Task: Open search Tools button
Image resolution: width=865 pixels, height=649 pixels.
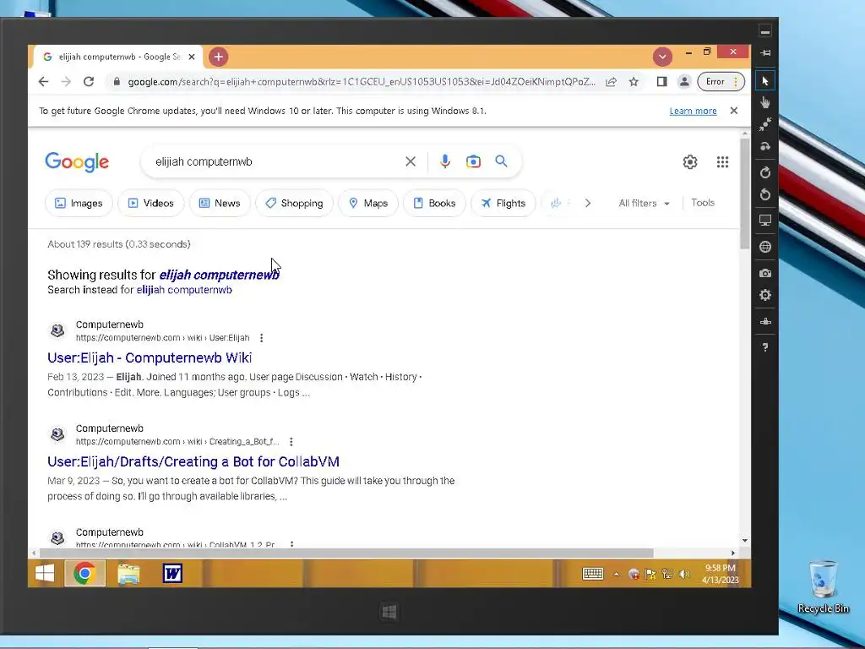Action: coord(703,203)
